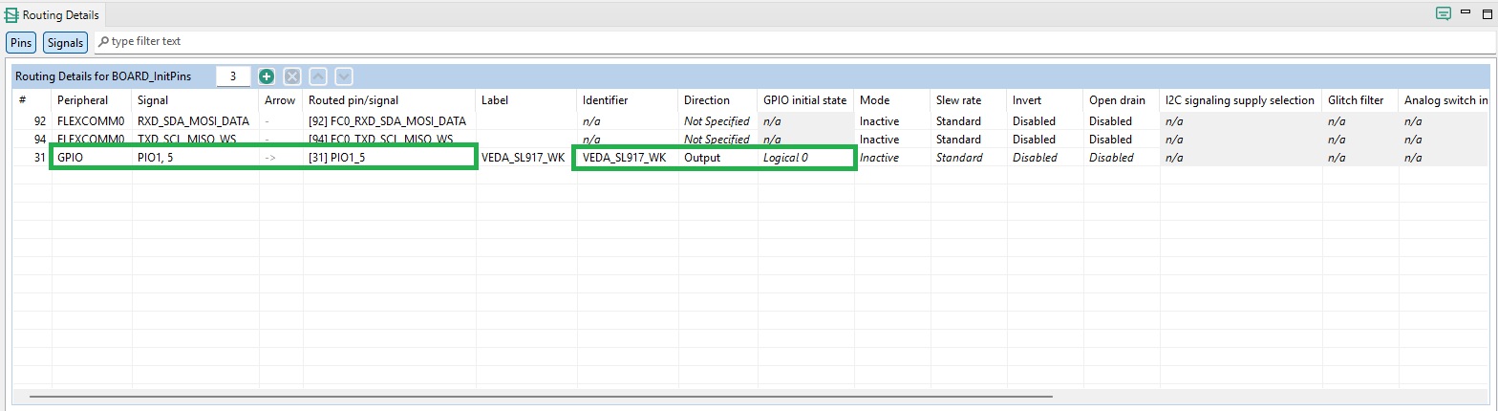The height and width of the screenshot is (411, 1498).
Task: Open GPIO initial state cell Logical 0
Action: (805, 158)
